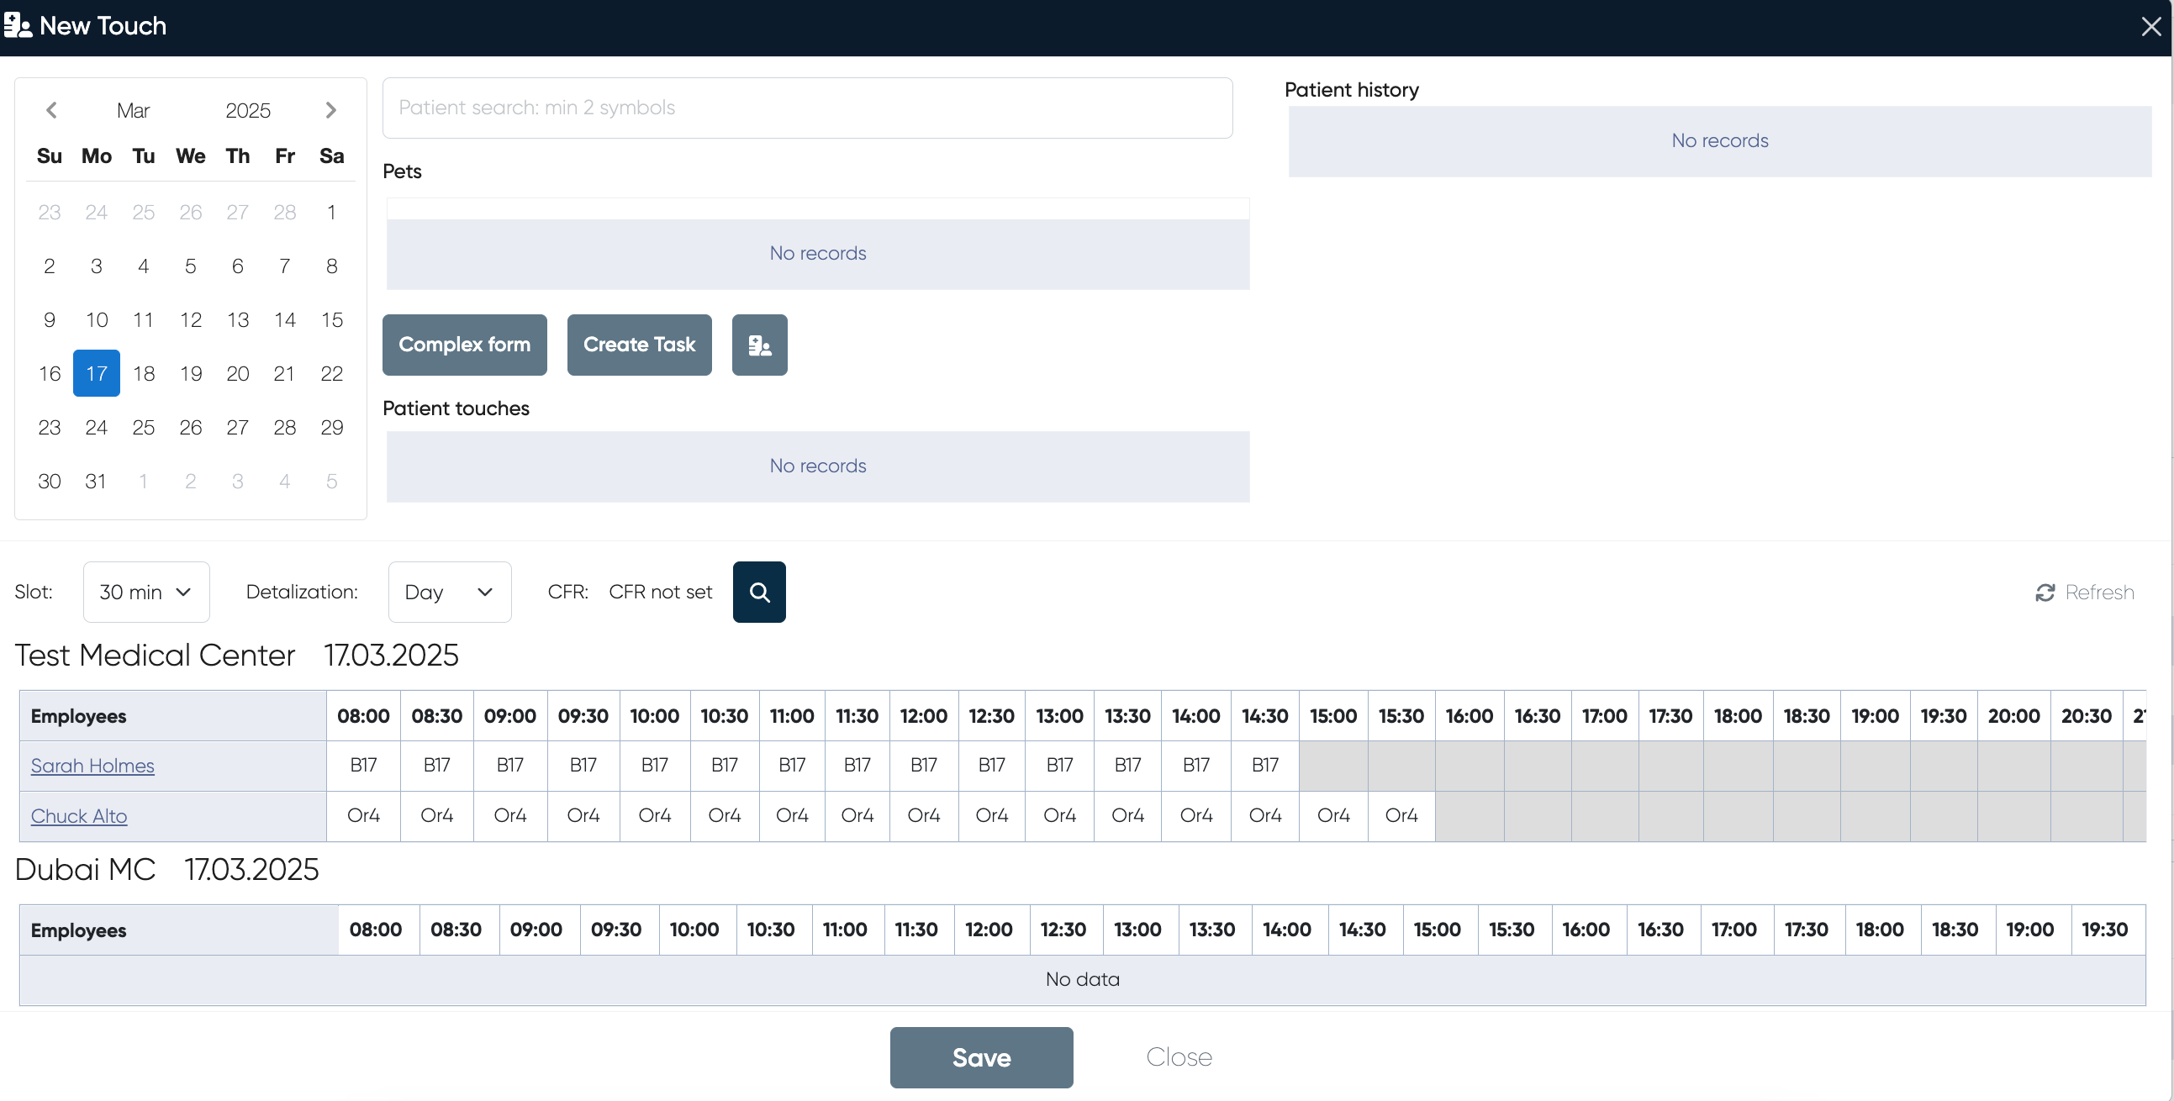Image resolution: width=2174 pixels, height=1101 pixels.
Task: Click the Save button
Action: tap(981, 1057)
